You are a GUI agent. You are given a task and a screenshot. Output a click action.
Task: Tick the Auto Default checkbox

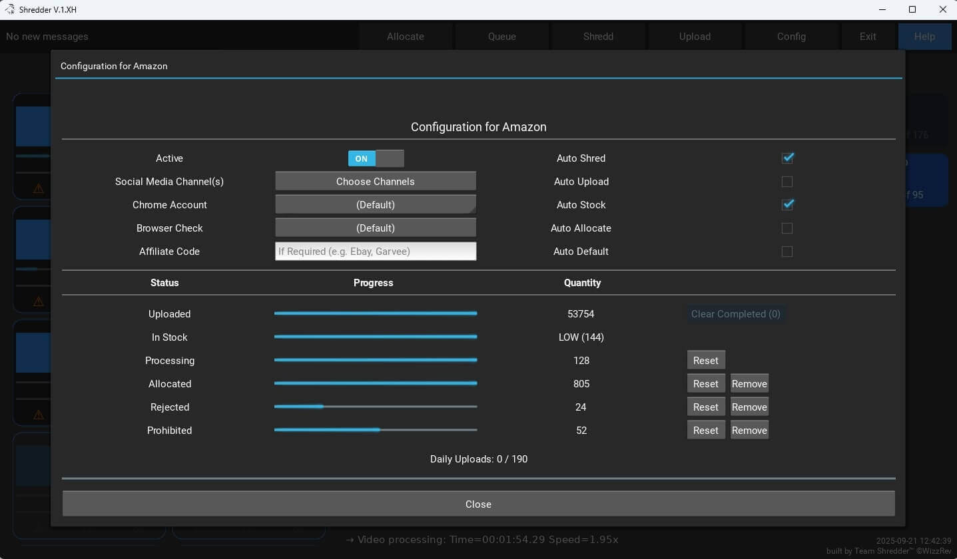point(787,252)
